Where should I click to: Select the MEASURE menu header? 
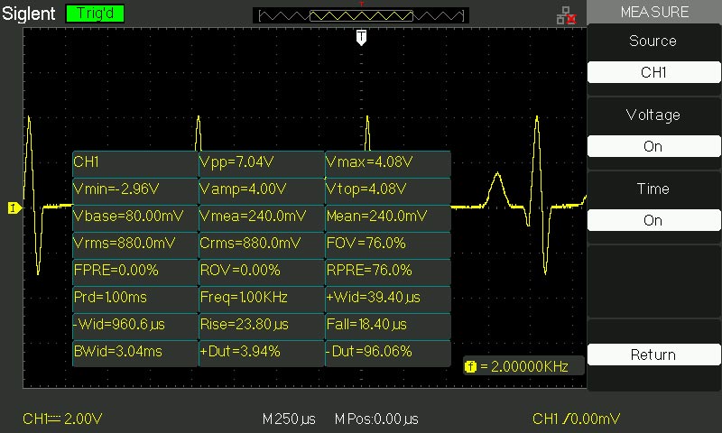pyautogui.click(x=654, y=12)
